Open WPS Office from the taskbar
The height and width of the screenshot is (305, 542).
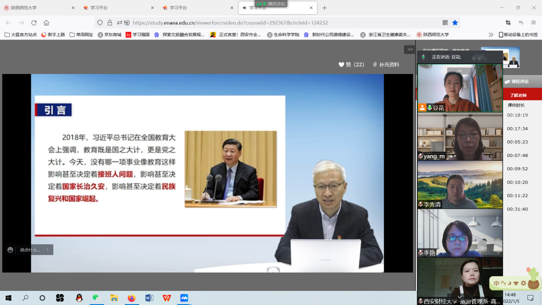coord(166,298)
